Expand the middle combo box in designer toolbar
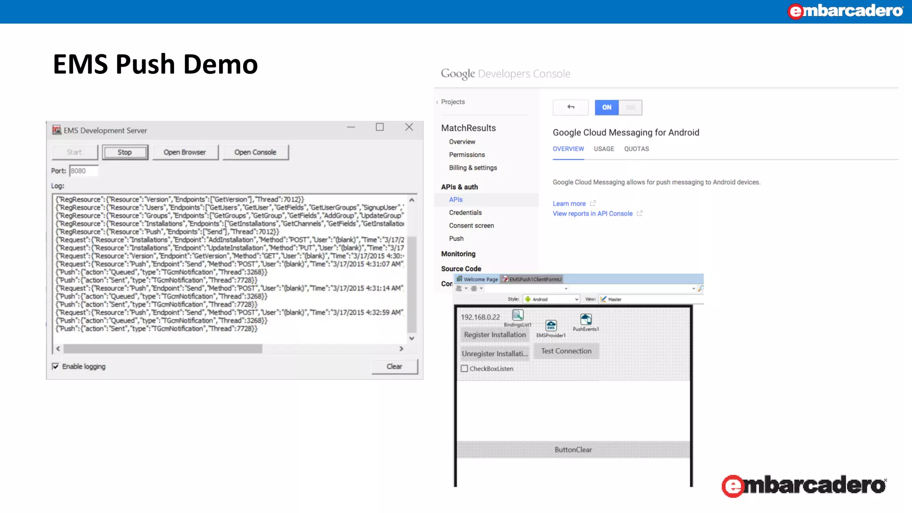Screen dimensions: 912x513 (x=566, y=289)
